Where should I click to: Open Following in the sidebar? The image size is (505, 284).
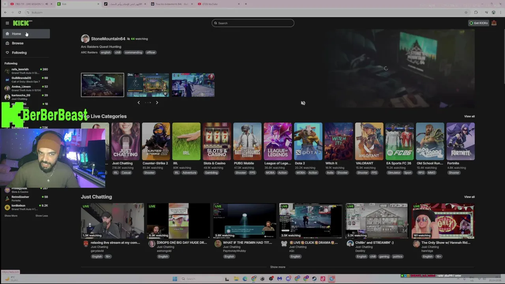pos(26,53)
